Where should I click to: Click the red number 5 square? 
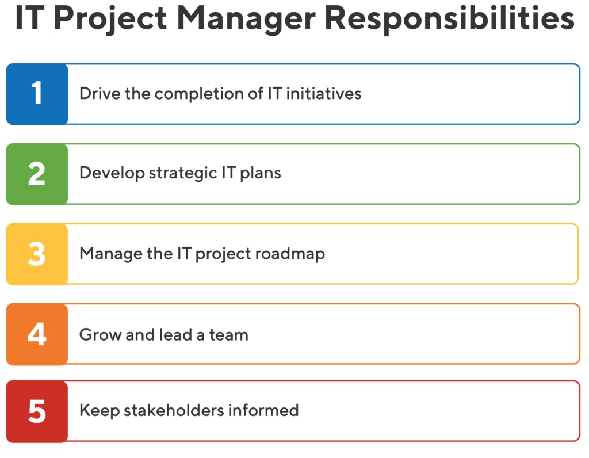(x=37, y=412)
